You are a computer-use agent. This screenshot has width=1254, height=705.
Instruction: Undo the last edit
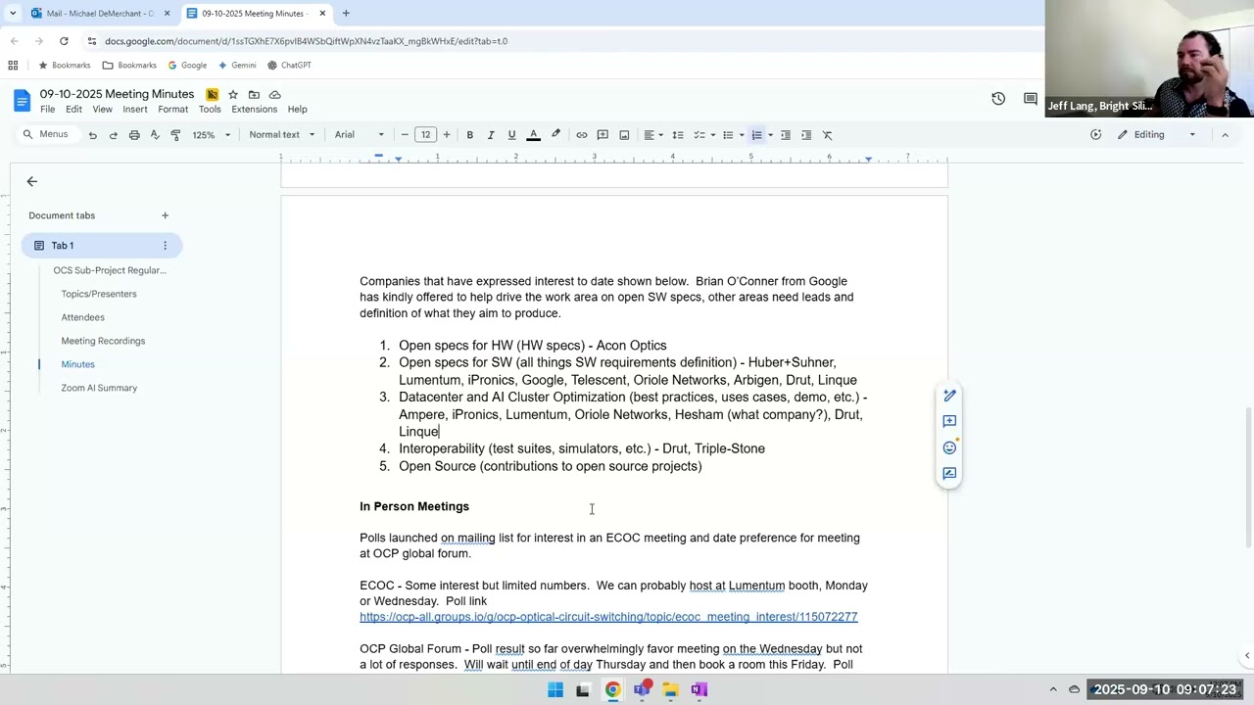click(93, 135)
